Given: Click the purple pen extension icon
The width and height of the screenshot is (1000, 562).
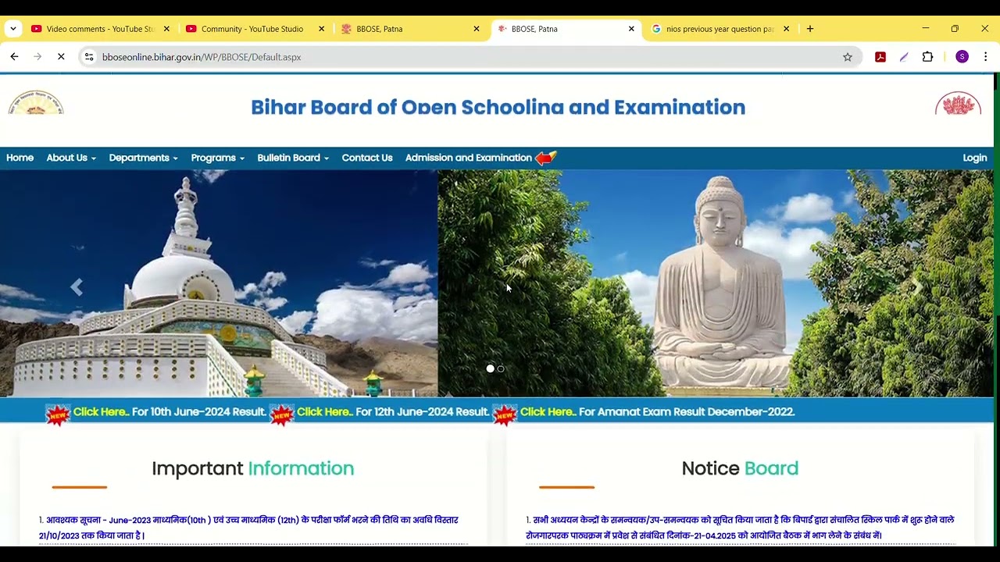Looking at the screenshot, I should [x=904, y=57].
